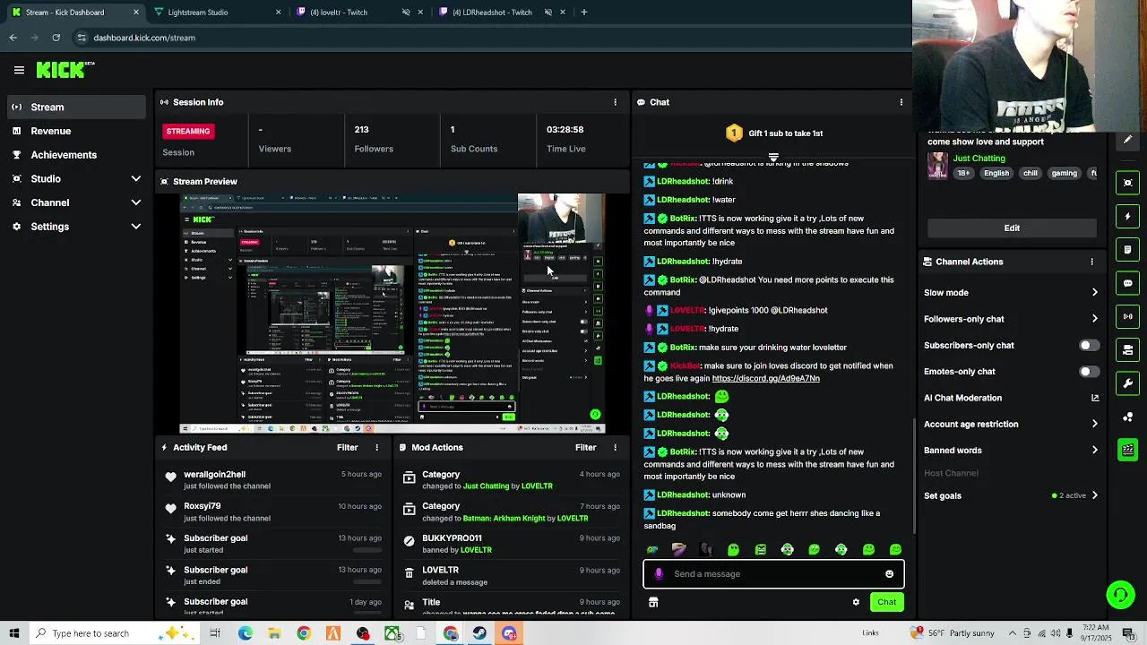Click the green Chat send button
1147x645 pixels.
(x=886, y=602)
